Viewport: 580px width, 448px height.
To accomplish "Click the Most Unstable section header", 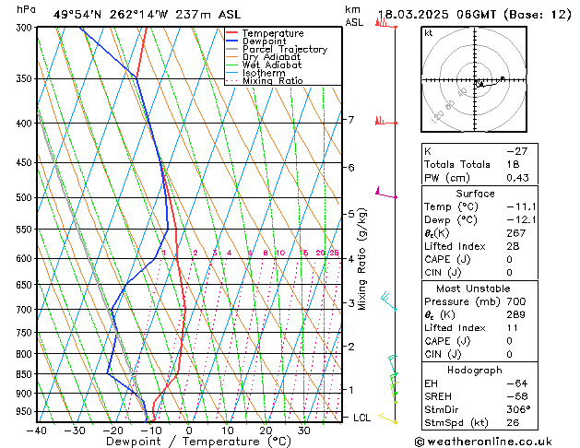I will point(475,289).
